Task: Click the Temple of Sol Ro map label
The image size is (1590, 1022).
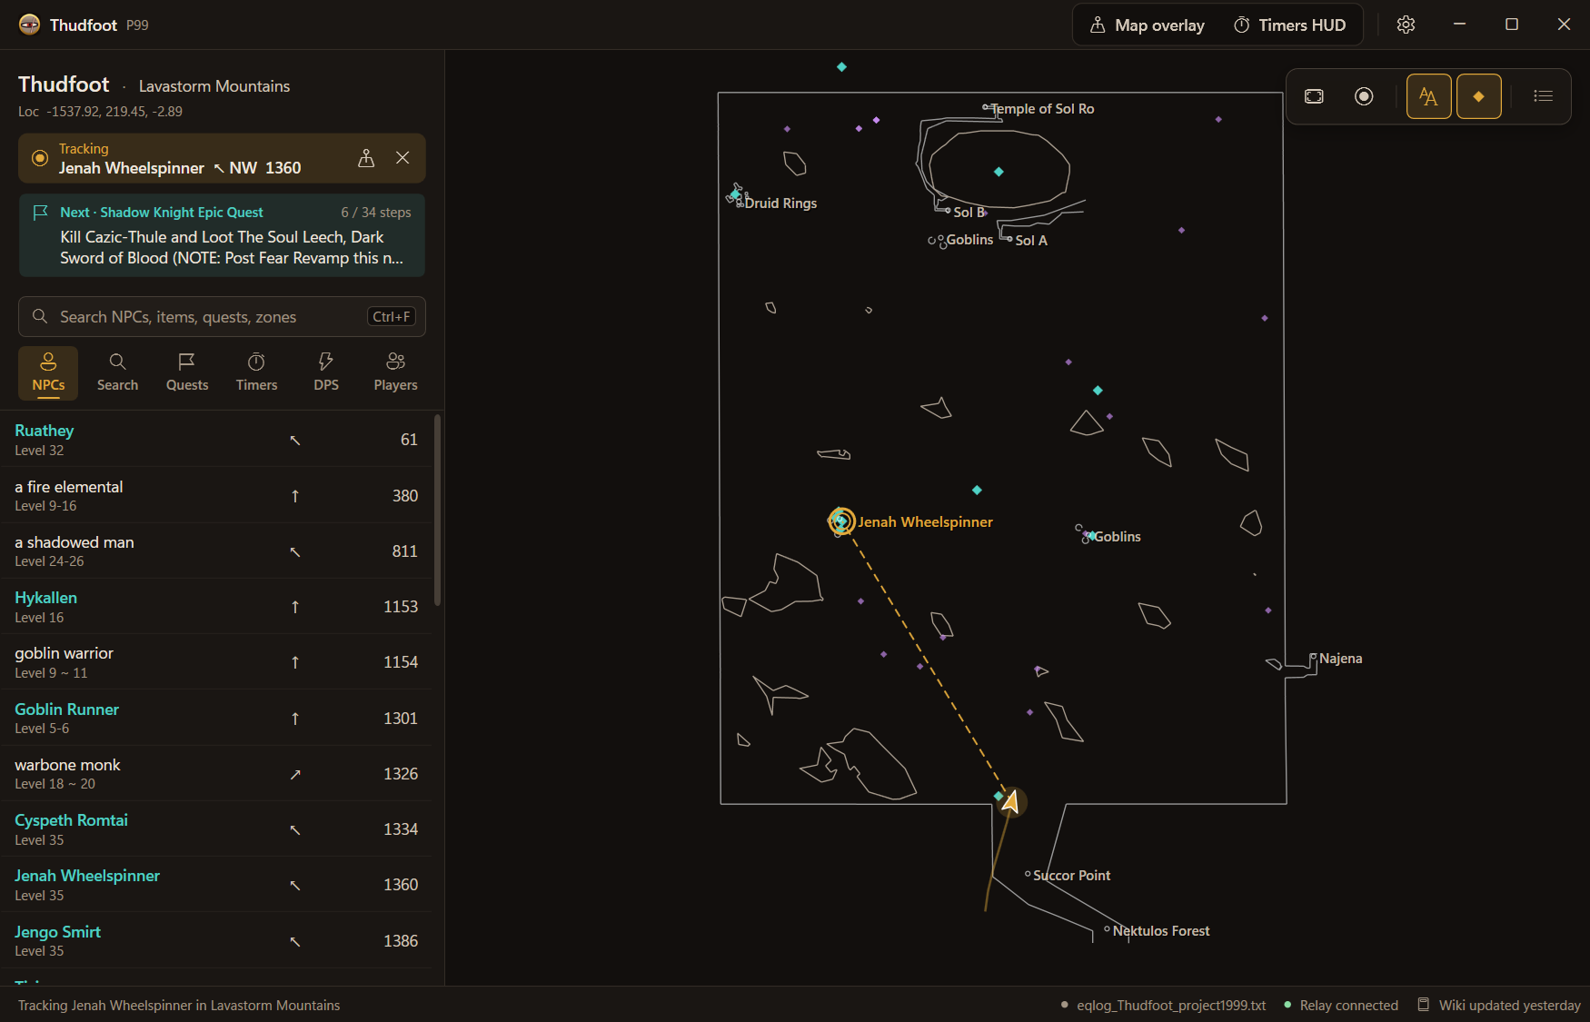Action: (x=1042, y=109)
